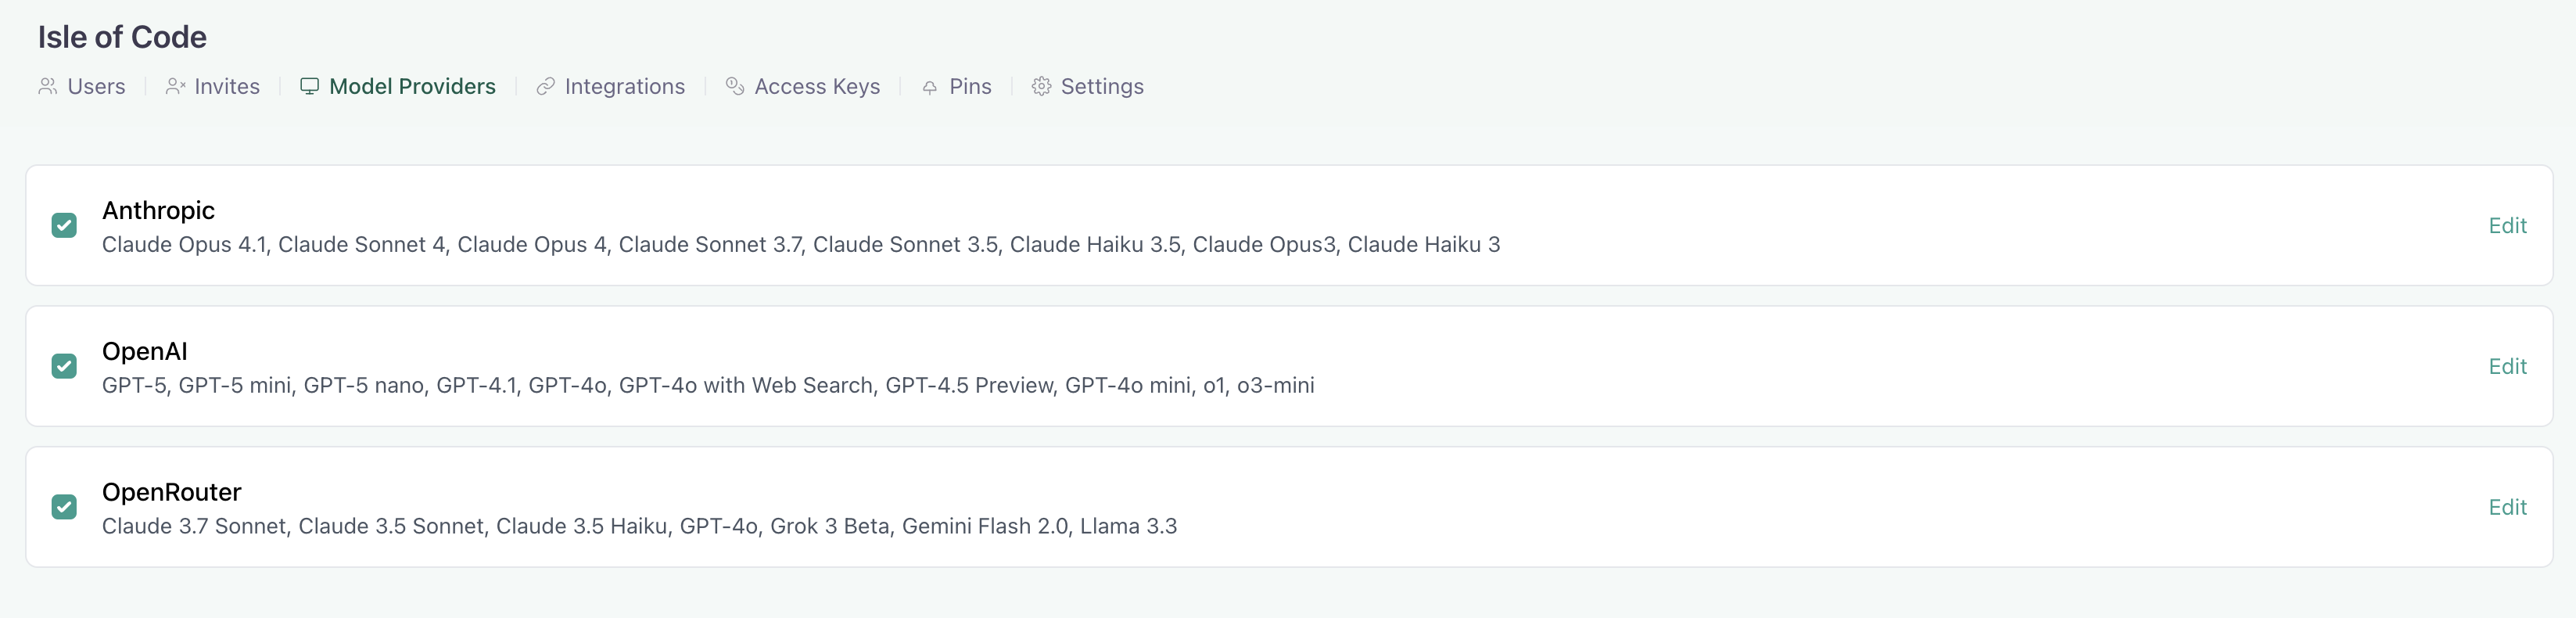Click the Users people icon

click(x=47, y=87)
